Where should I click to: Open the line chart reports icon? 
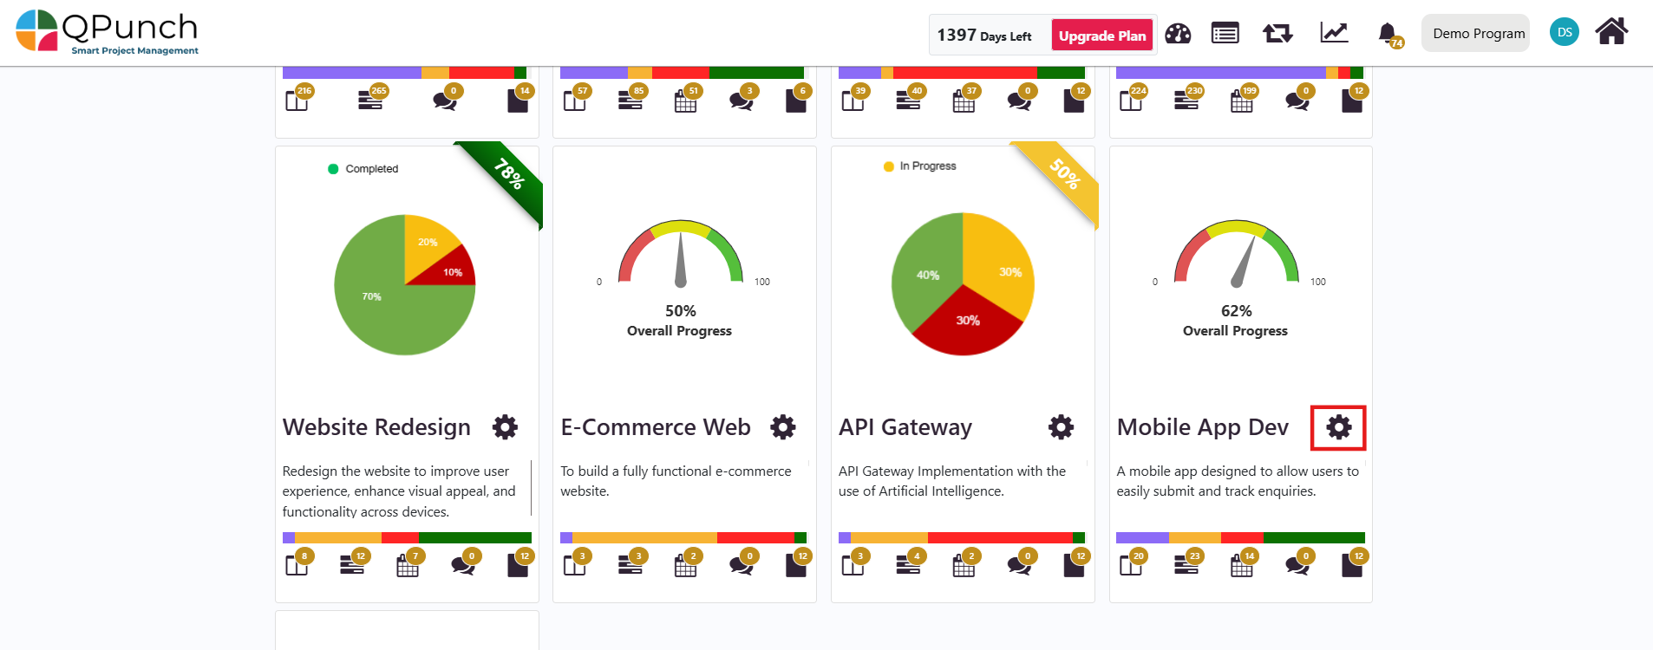[1334, 33]
